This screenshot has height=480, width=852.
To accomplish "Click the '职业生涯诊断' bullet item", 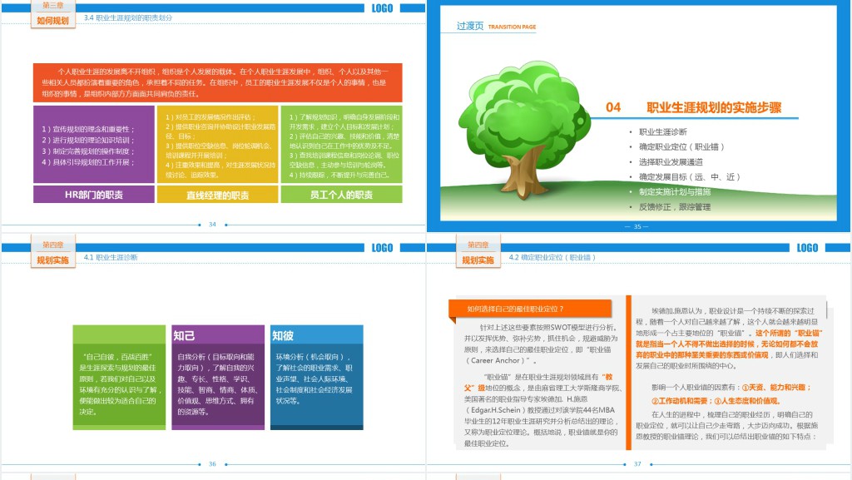I will tap(662, 132).
